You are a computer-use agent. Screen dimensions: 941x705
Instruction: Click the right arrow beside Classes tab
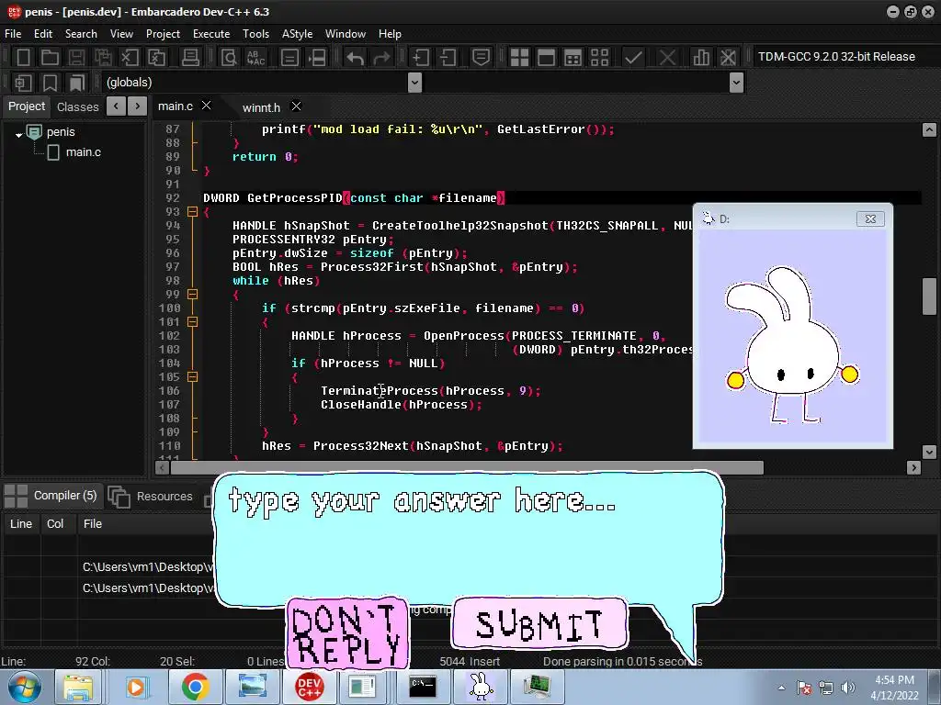point(138,106)
